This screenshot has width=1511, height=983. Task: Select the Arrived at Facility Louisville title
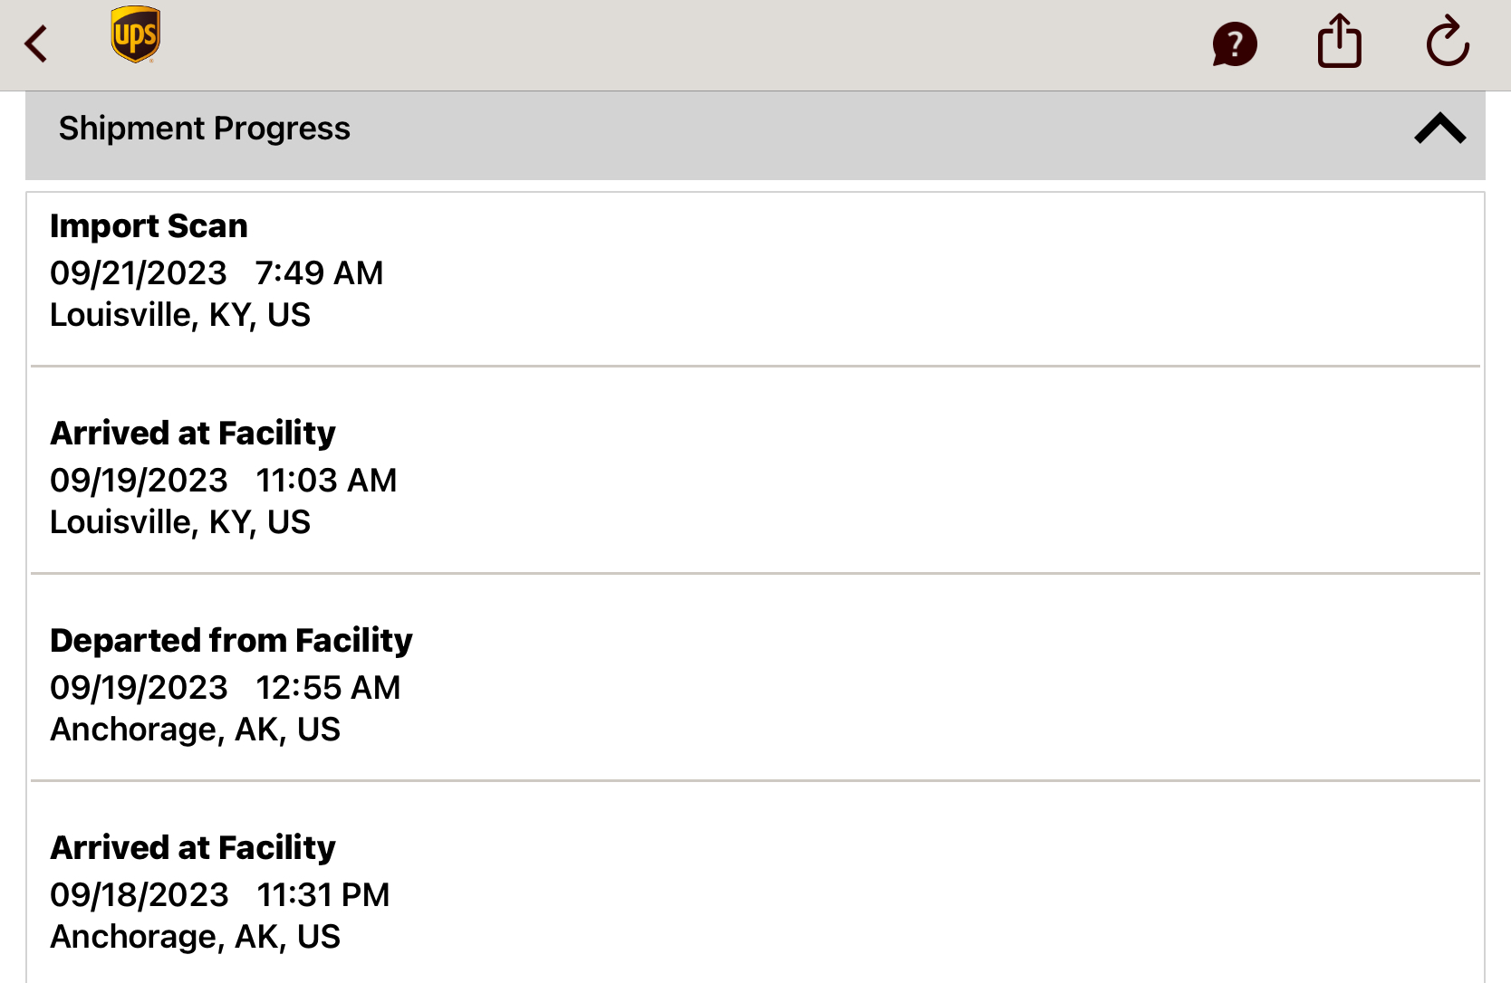click(193, 434)
